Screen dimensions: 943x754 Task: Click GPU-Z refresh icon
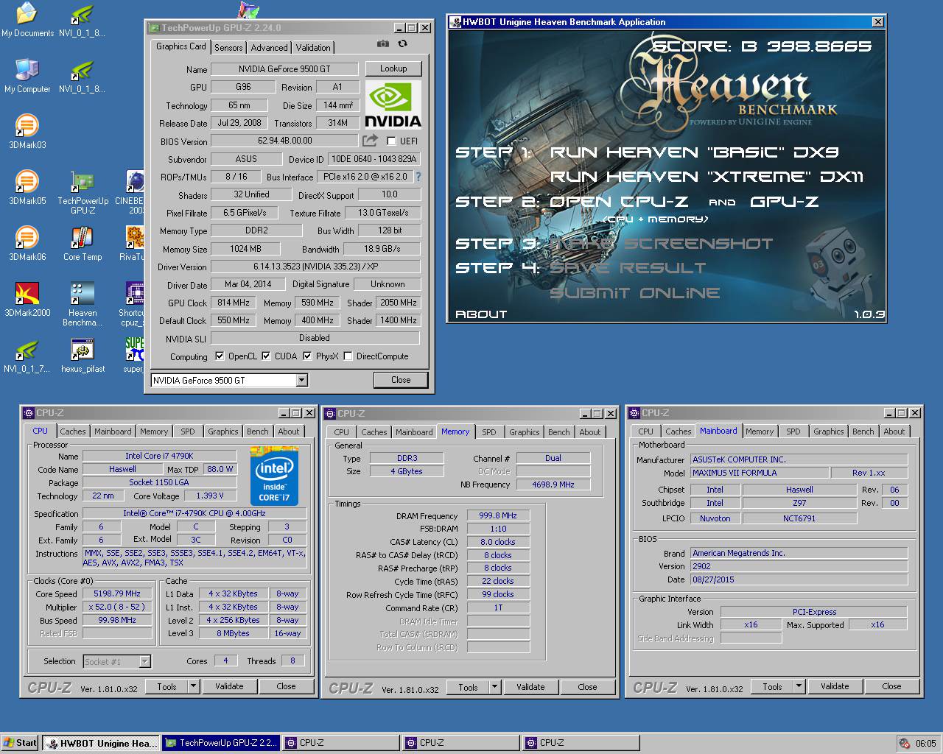pos(403,44)
